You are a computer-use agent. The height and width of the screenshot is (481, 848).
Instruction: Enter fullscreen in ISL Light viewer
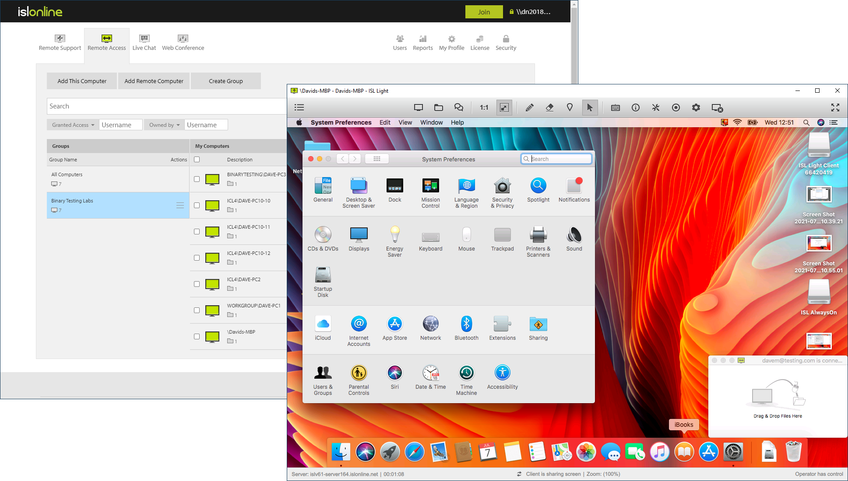coord(835,108)
